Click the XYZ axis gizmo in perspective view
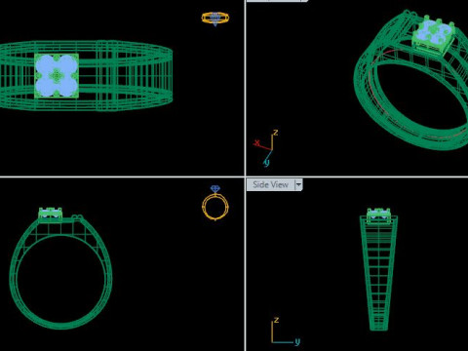This screenshot has width=468, height=351. coord(266,148)
